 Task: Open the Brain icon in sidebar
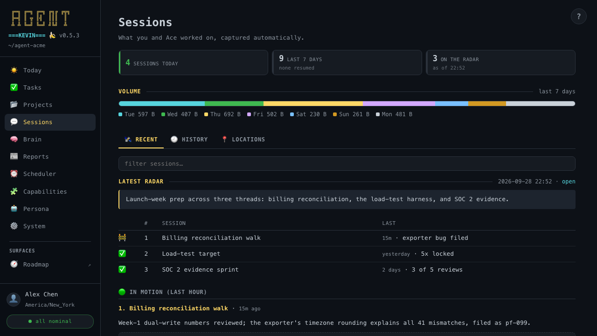click(x=14, y=139)
